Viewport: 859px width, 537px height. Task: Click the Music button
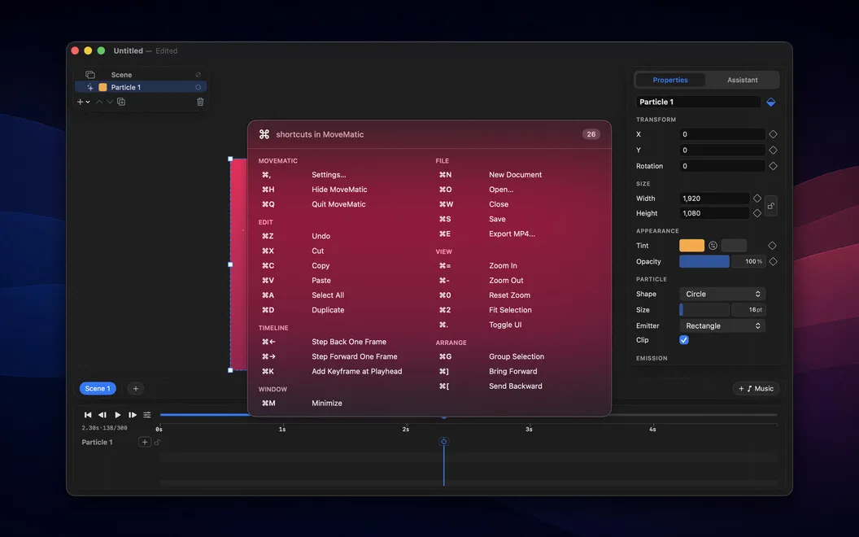click(756, 388)
